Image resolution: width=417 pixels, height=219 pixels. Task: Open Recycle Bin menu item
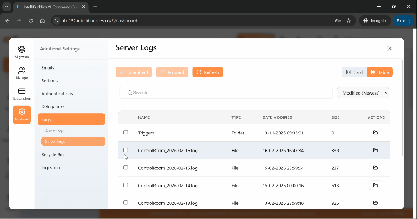(53, 155)
